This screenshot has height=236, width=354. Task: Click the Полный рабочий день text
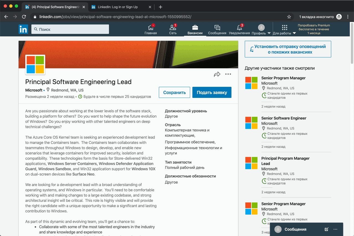coord(185,168)
